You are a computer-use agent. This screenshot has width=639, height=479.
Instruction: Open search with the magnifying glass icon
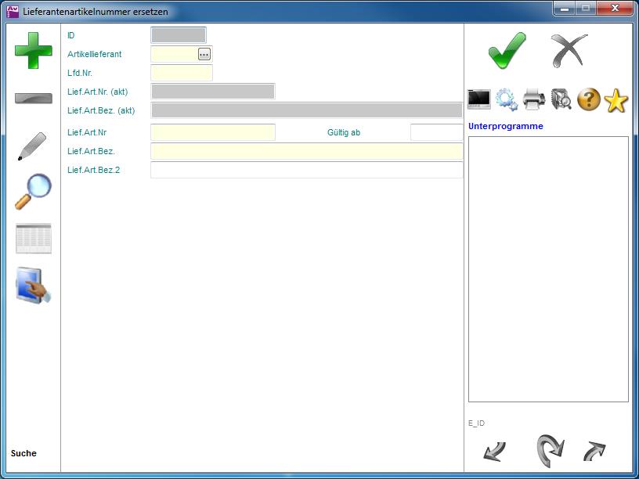click(x=33, y=192)
